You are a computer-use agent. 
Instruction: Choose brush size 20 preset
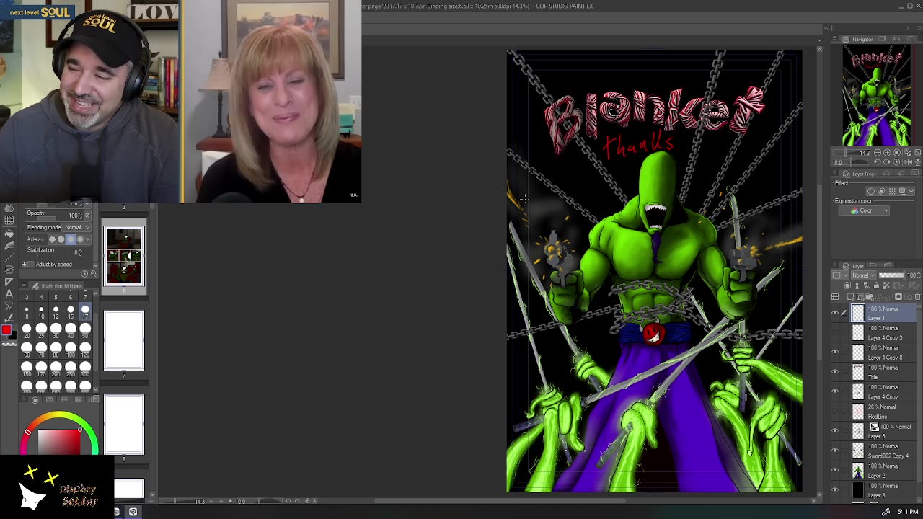tap(27, 332)
